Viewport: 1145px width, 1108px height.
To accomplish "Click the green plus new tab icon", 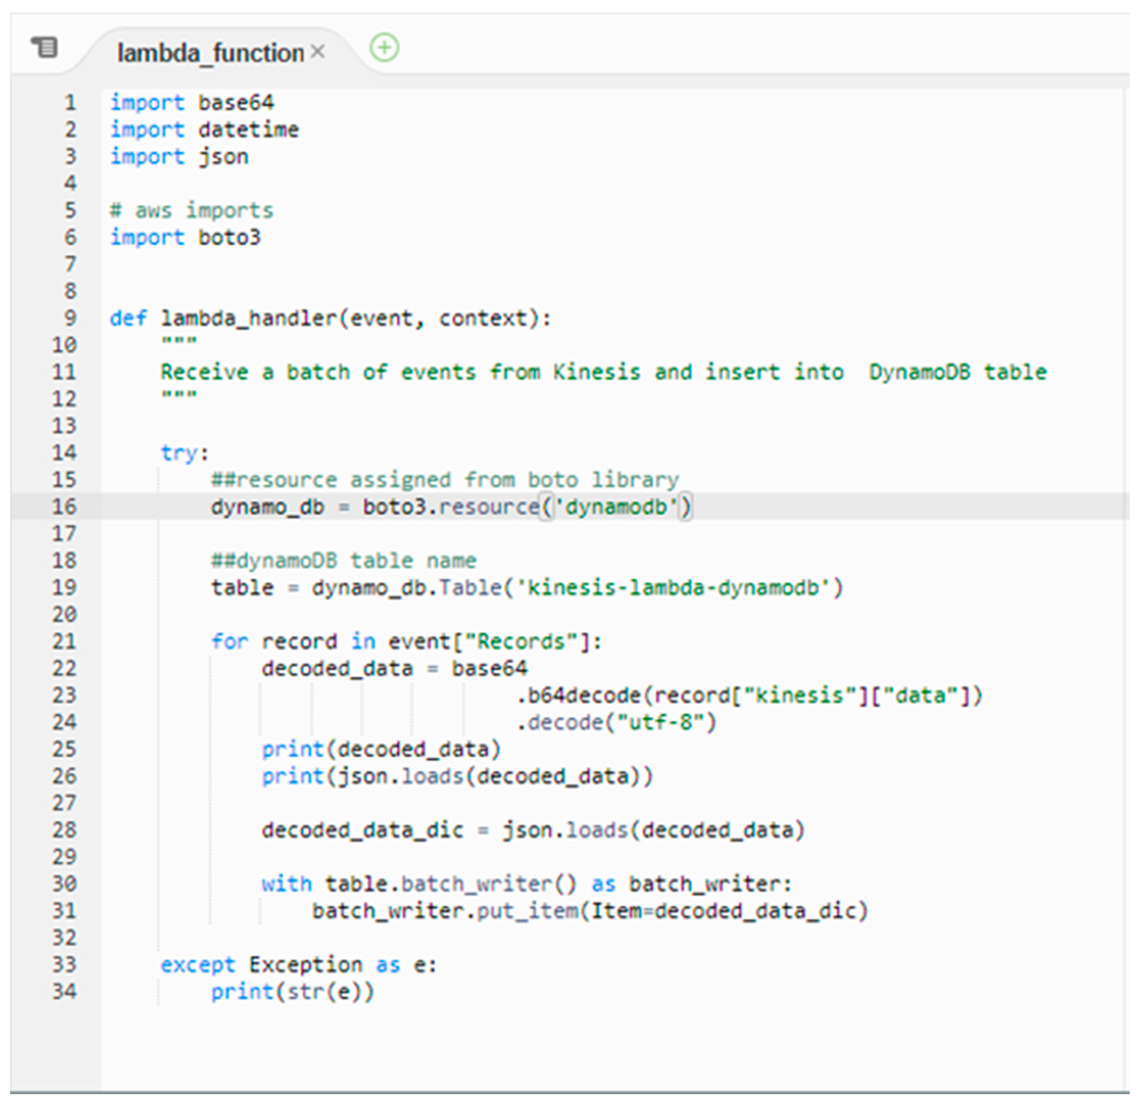I will 385,47.
